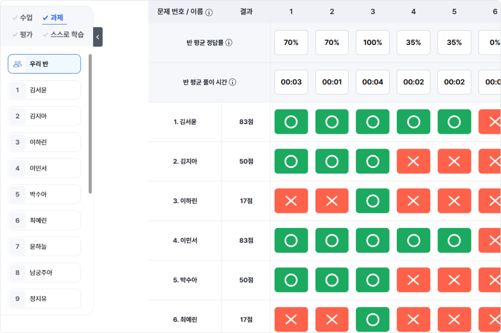The image size is (501, 333).
Task: Open 최예린's correct mark for question 3
Action: (x=373, y=320)
